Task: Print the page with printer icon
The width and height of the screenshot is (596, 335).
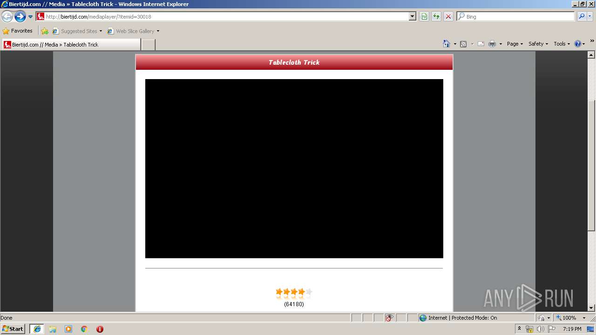Action: 492,44
